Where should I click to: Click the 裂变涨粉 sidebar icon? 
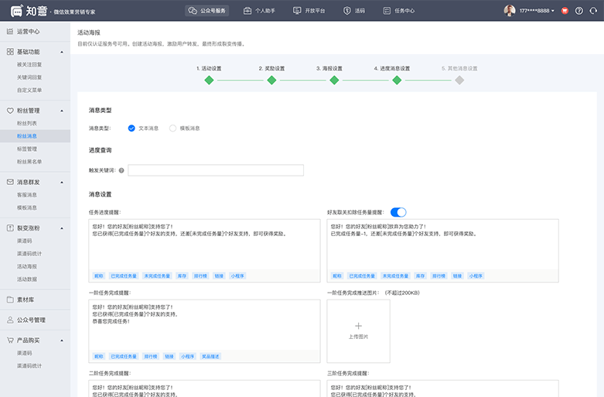tap(10, 228)
